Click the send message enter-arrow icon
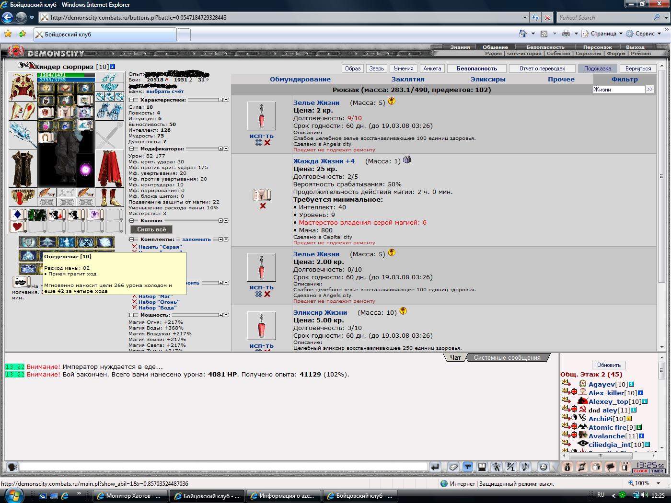Image resolution: width=671 pixels, height=503 pixels. pos(435,467)
